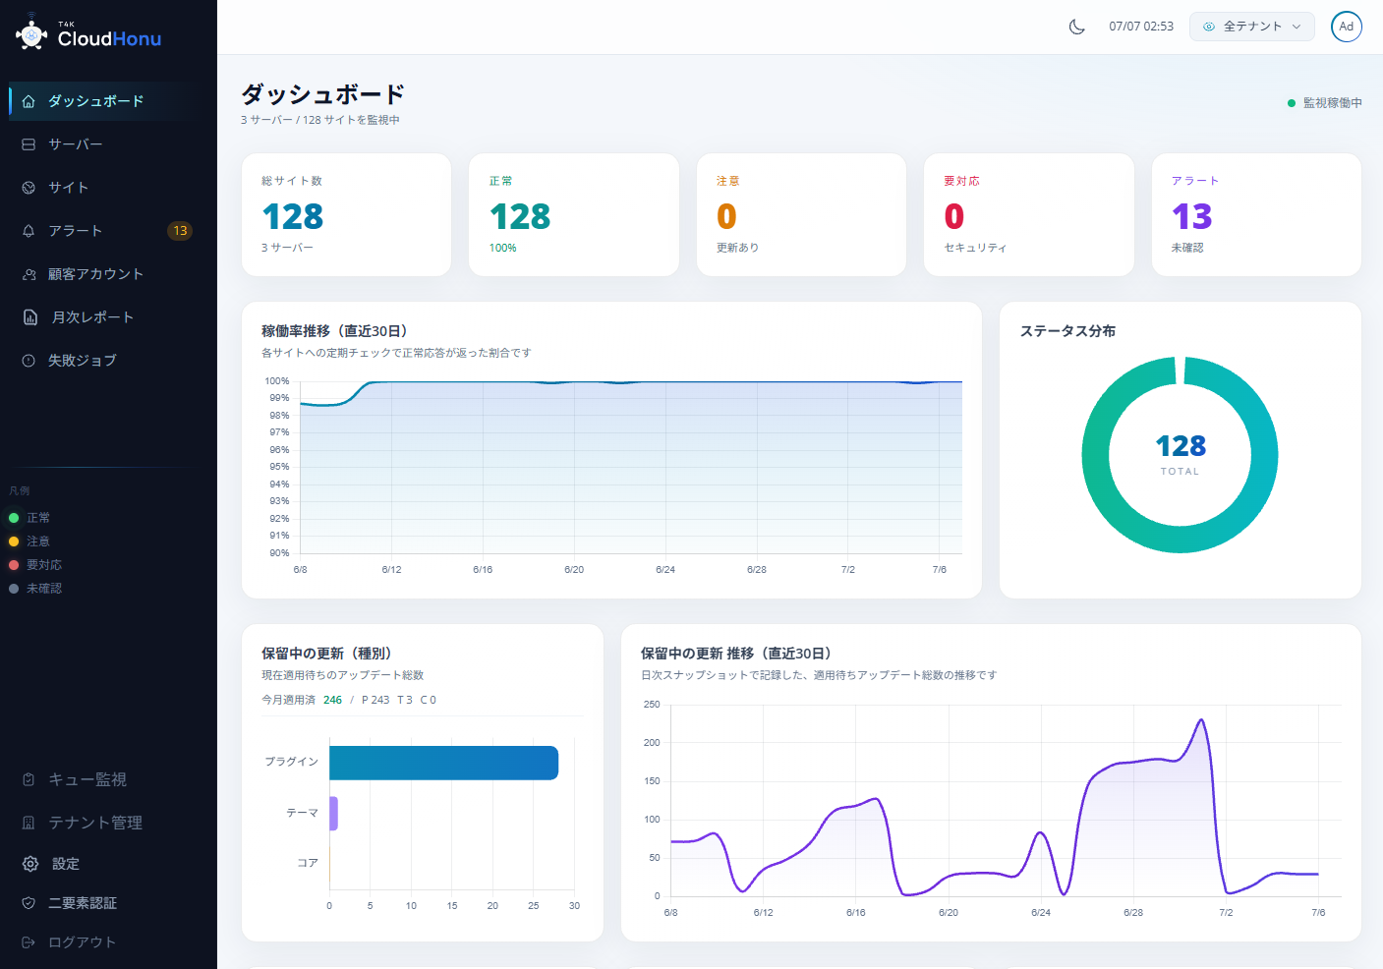Click the CloudHonu brand name

pos(109,38)
